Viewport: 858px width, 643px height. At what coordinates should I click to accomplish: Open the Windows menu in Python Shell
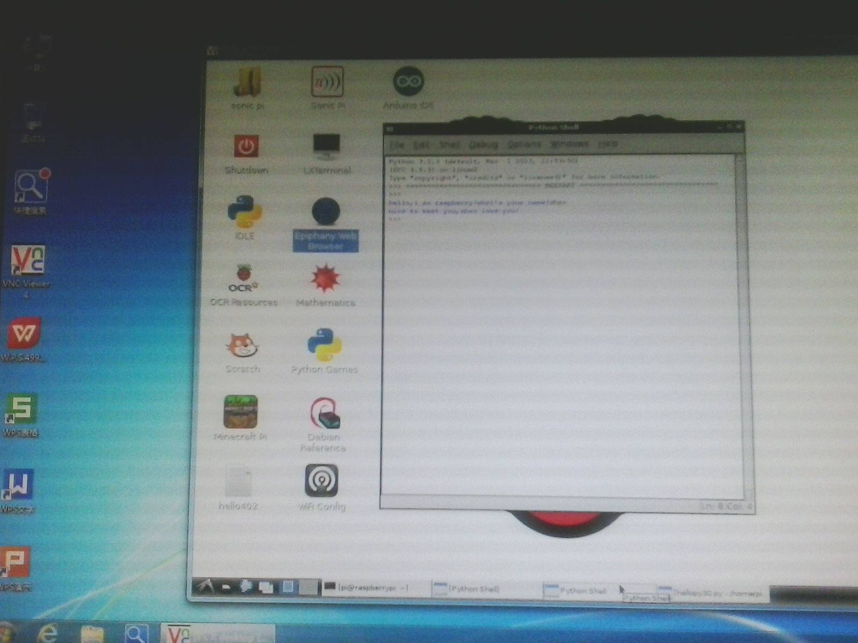[569, 144]
